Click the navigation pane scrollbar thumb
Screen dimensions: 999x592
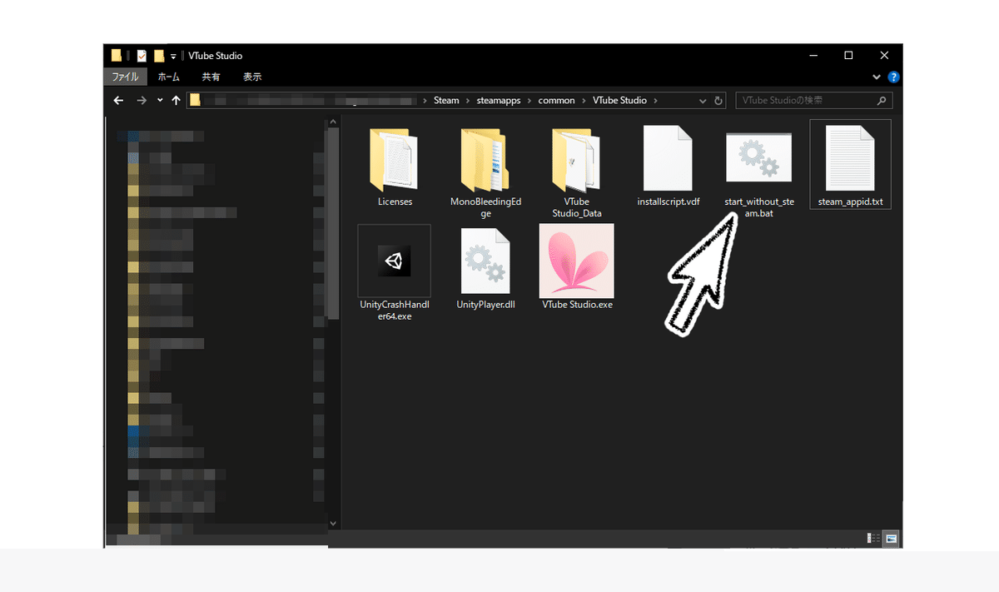(x=333, y=222)
